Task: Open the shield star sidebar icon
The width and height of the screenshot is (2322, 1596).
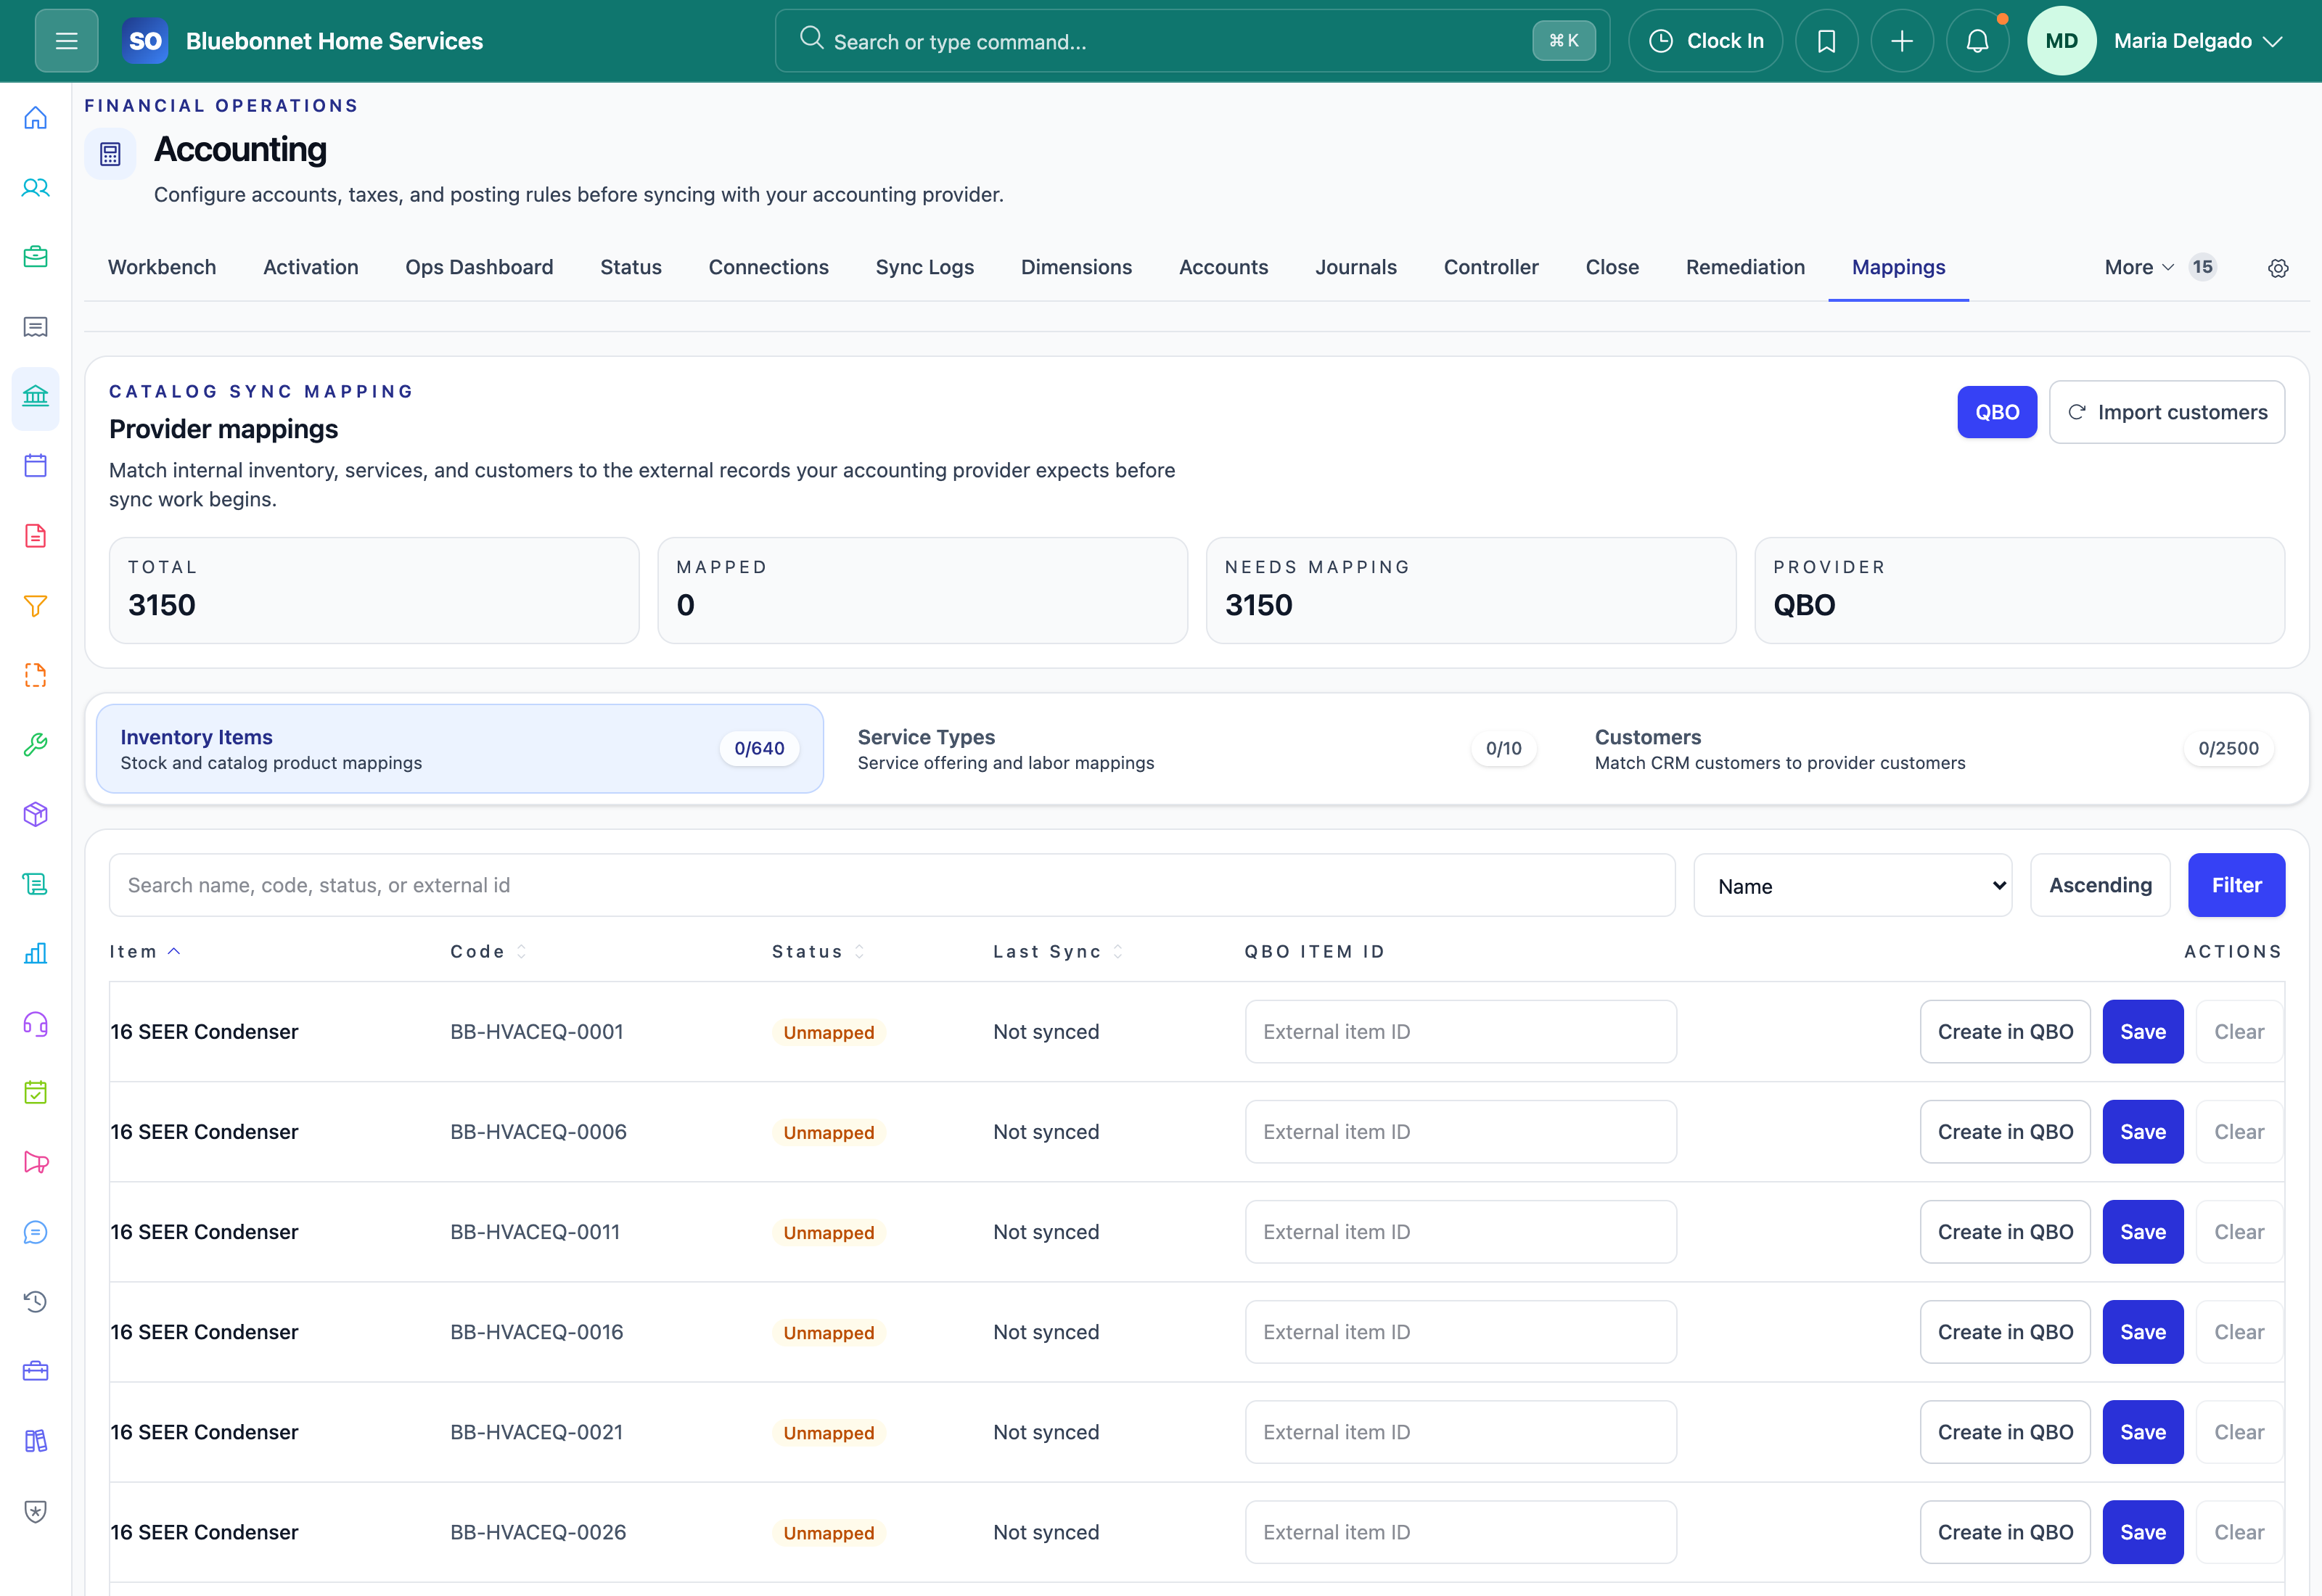Action: pos(36,1511)
